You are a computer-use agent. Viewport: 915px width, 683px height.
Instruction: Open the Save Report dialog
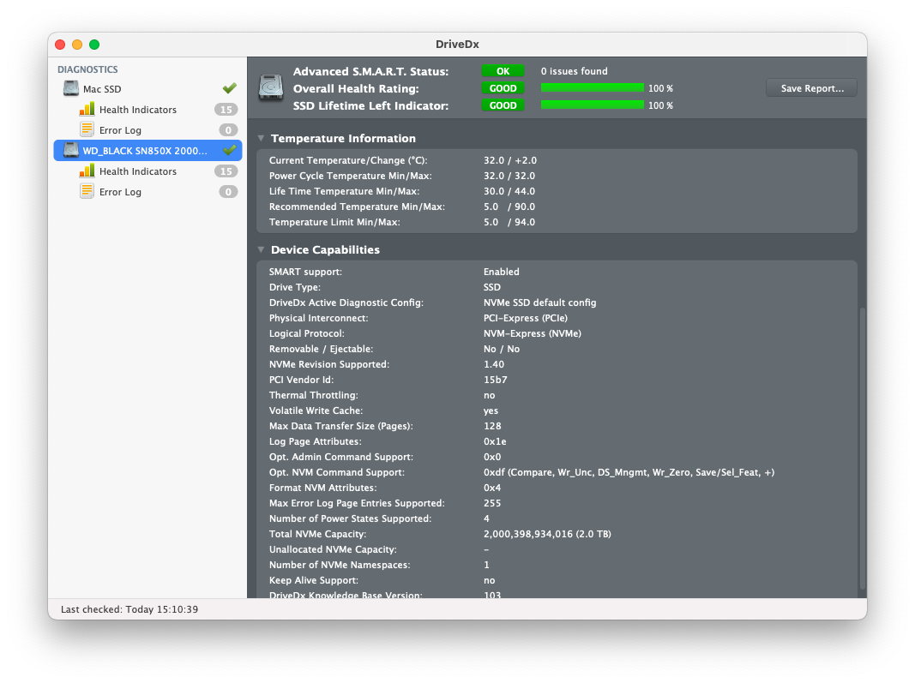[812, 88]
